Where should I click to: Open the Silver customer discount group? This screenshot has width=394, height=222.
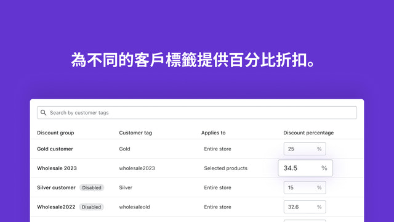tap(56, 187)
